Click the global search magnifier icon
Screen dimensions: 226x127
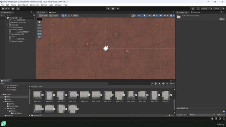pos(198,8)
